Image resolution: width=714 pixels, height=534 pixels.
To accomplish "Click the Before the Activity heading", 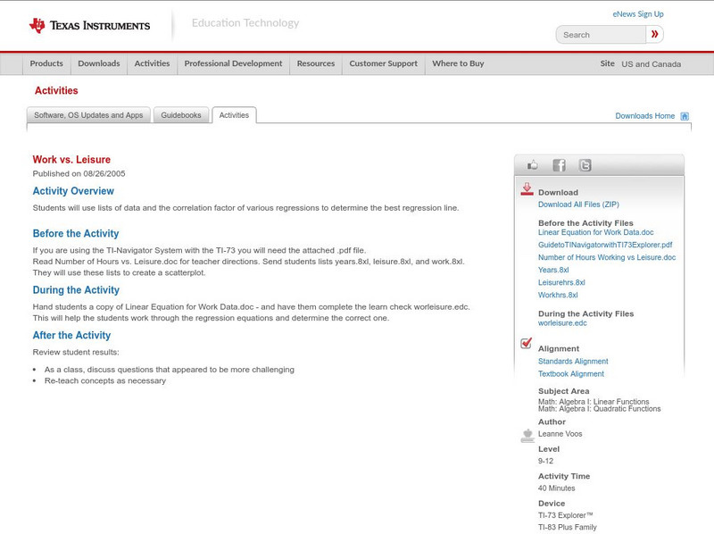I will pos(76,233).
